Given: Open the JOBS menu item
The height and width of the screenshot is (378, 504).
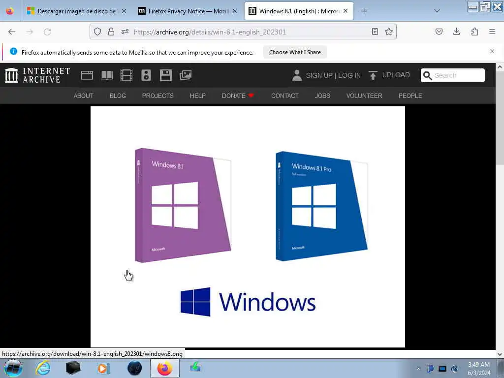Looking at the screenshot, I should click(x=322, y=96).
